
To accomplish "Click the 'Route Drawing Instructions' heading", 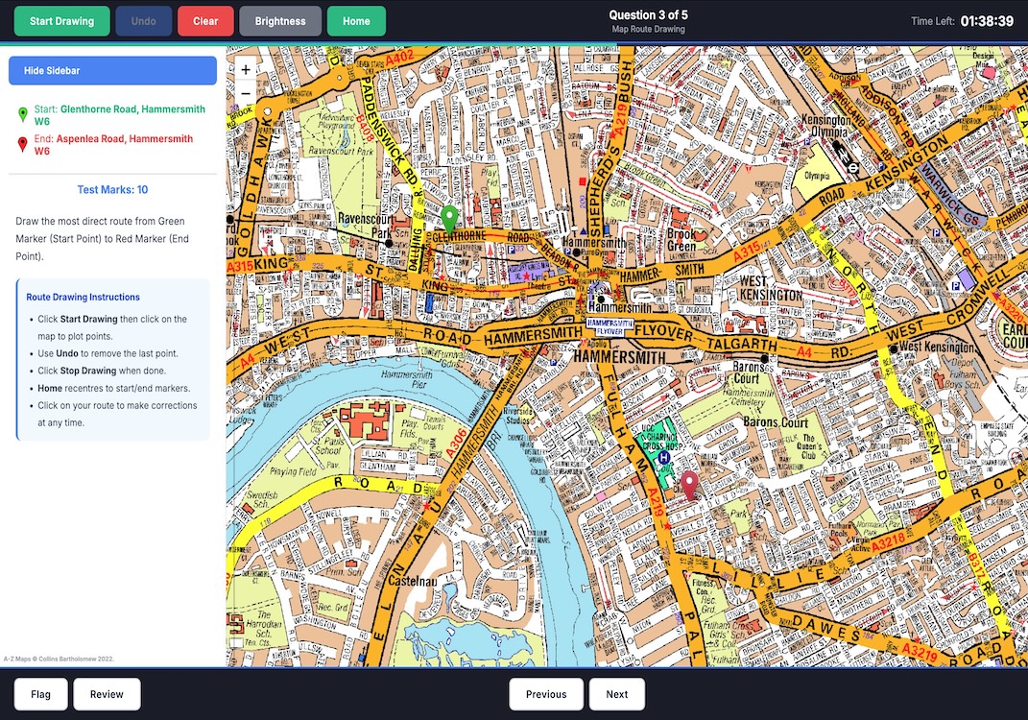I will pos(83,297).
